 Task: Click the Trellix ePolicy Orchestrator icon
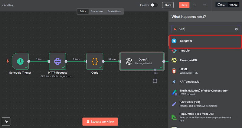(174, 92)
